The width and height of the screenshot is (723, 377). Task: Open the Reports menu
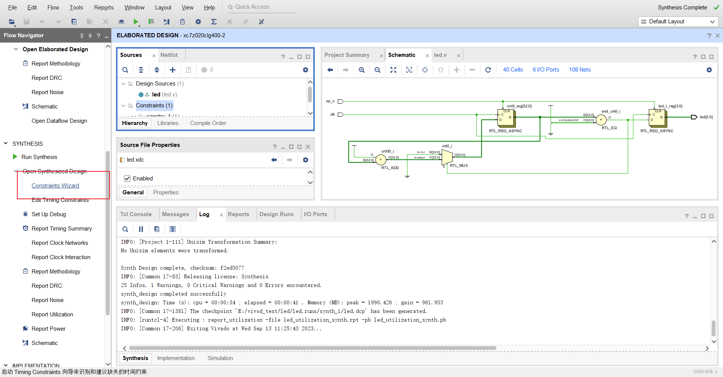click(104, 8)
